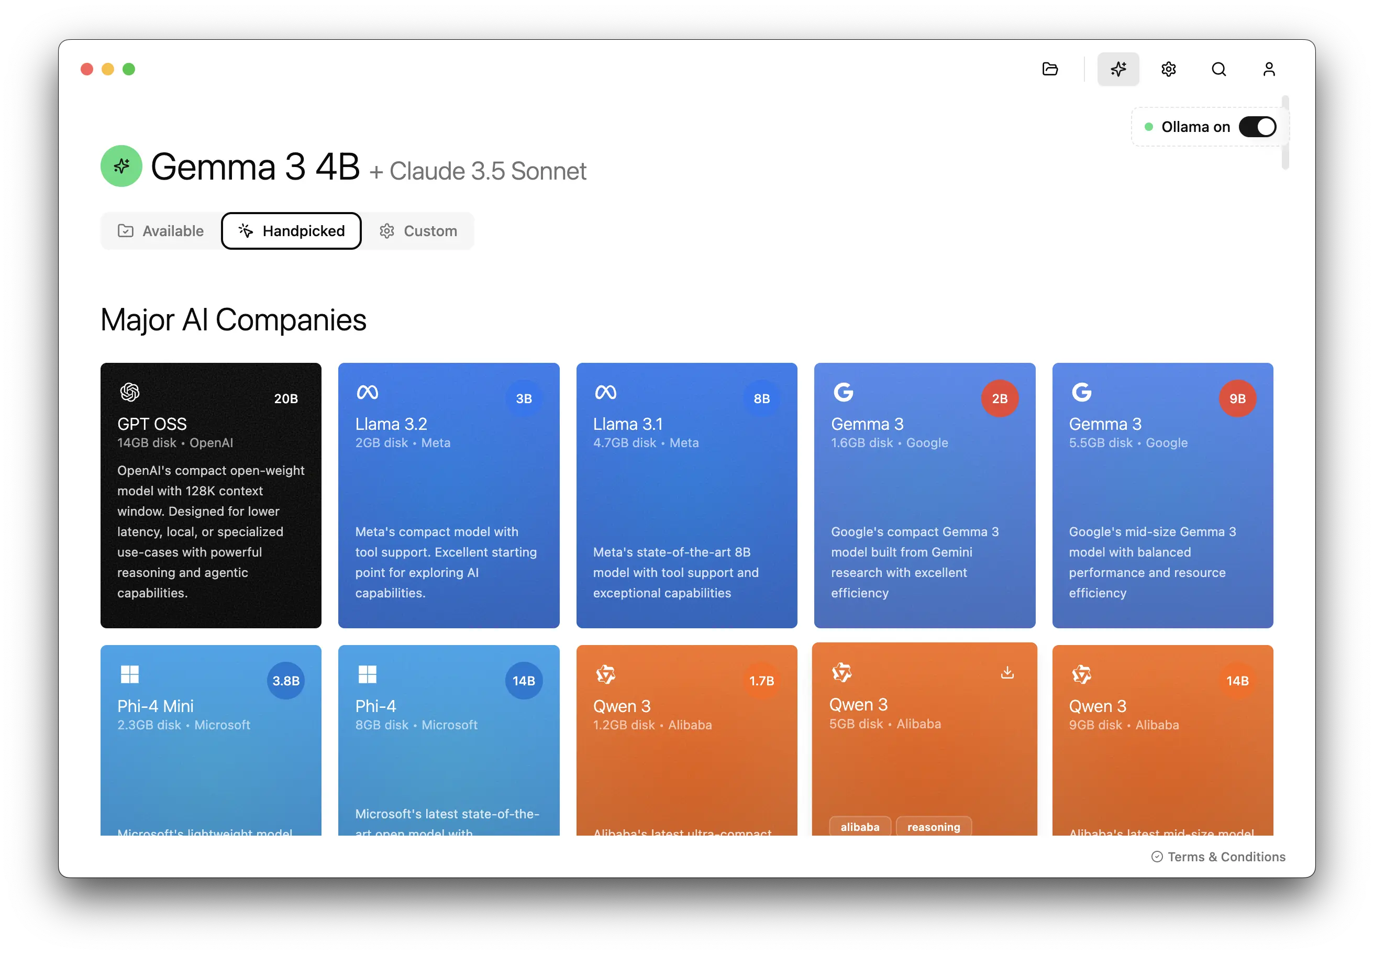Viewport: 1374px width, 955px height.
Task: Switch to the Available tab
Action: tap(161, 231)
